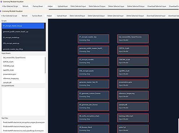Select PredictiveAIProtection/master_key.enc in the Key Files list
This screenshot has height=133, width=179.
24,126
